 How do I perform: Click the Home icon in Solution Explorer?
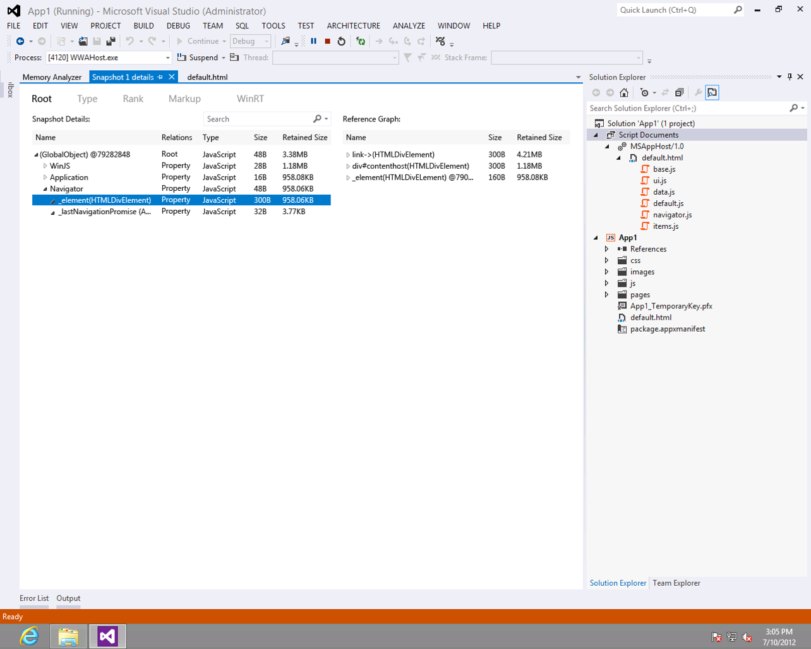[x=624, y=92]
